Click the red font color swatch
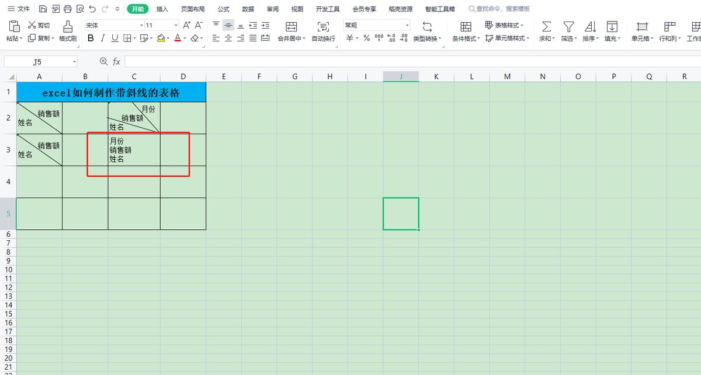Viewport: 701px width, 375px height. point(178,38)
